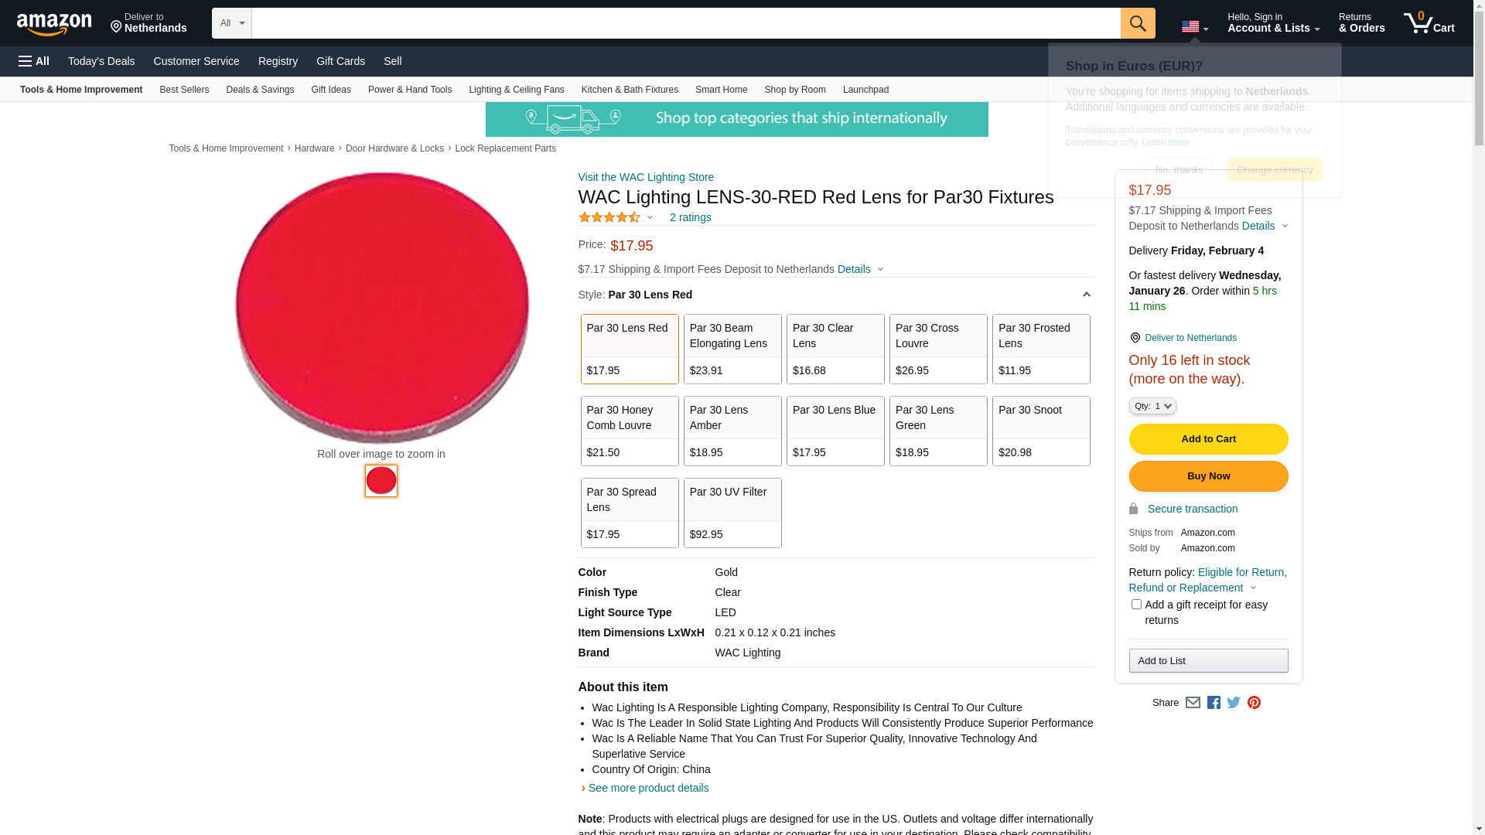Visit the WAC Lighting Store link
The image size is (1485, 835).
tap(646, 177)
